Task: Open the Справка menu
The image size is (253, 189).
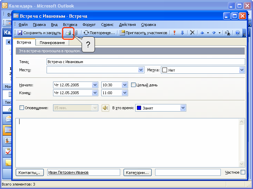Action: (149, 25)
